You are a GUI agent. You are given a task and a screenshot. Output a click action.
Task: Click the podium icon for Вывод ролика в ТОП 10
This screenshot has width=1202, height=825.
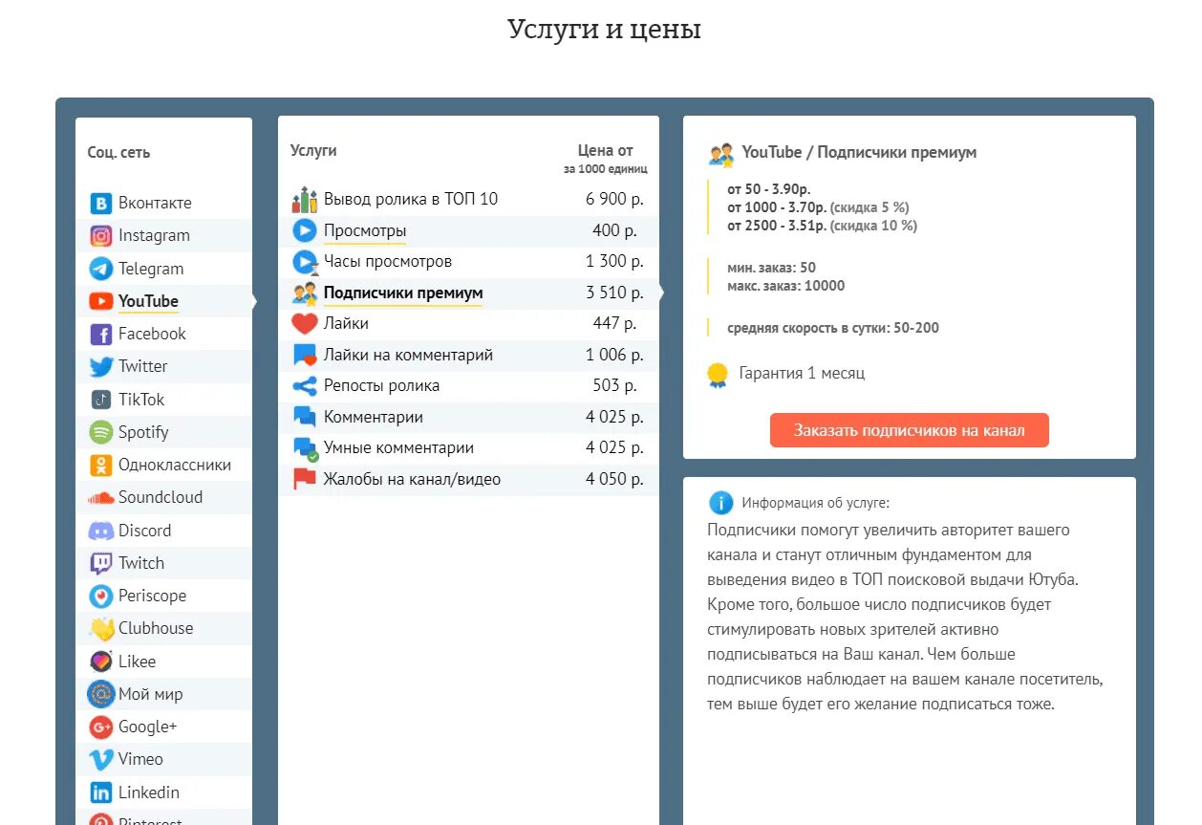(x=304, y=200)
